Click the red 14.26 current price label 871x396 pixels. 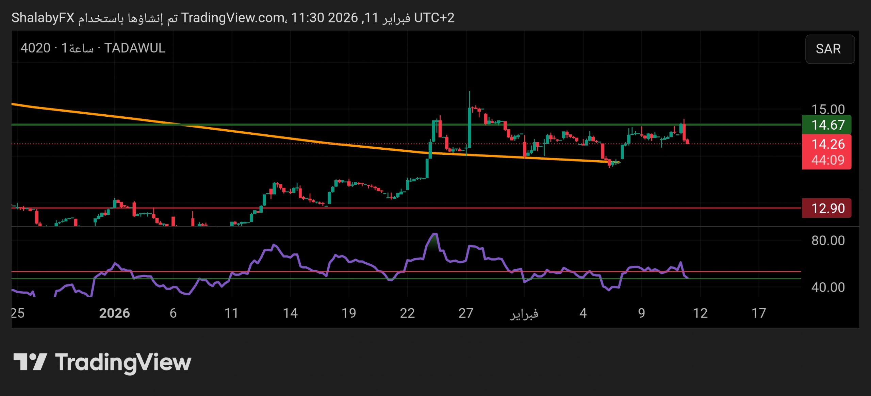pyautogui.click(x=827, y=144)
